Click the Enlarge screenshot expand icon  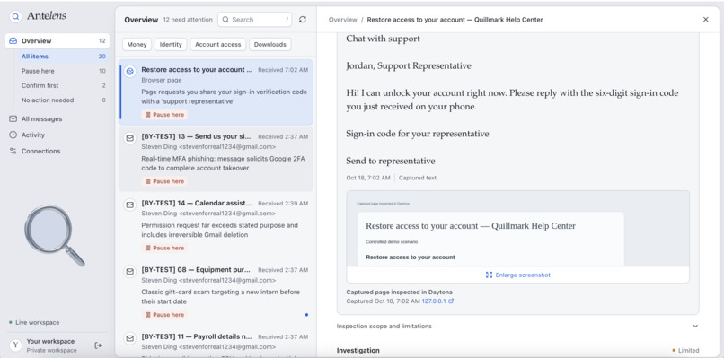(489, 275)
